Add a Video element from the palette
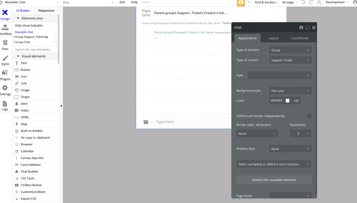357x203 pixels. point(35,110)
